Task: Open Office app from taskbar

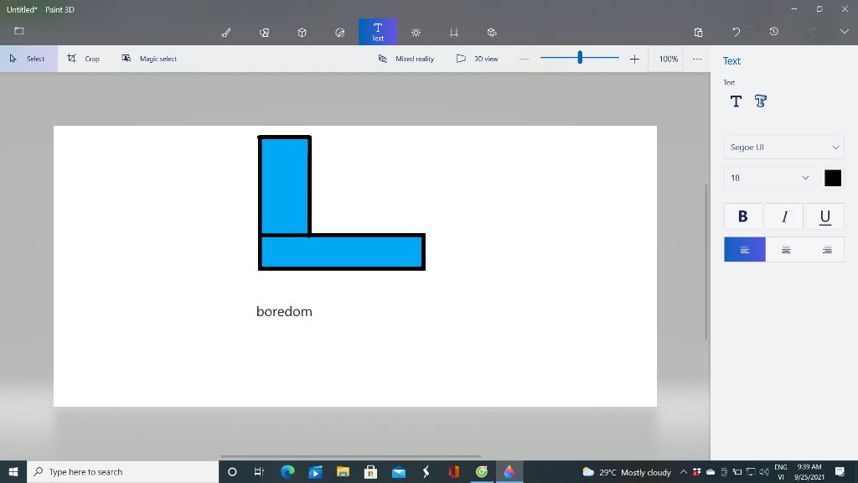Action: pos(454,471)
